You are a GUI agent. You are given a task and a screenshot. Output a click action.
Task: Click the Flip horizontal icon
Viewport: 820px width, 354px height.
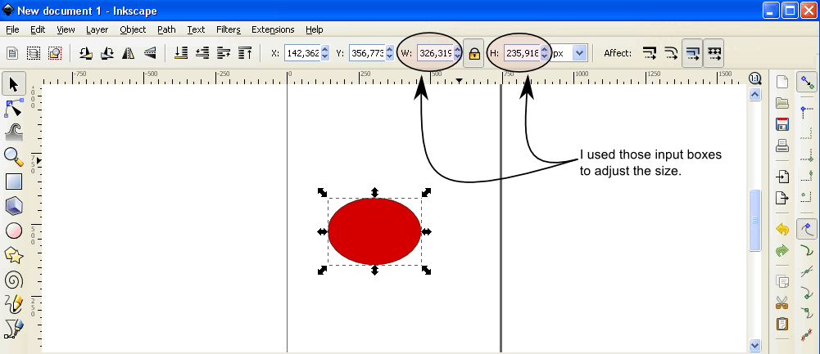coord(129,53)
